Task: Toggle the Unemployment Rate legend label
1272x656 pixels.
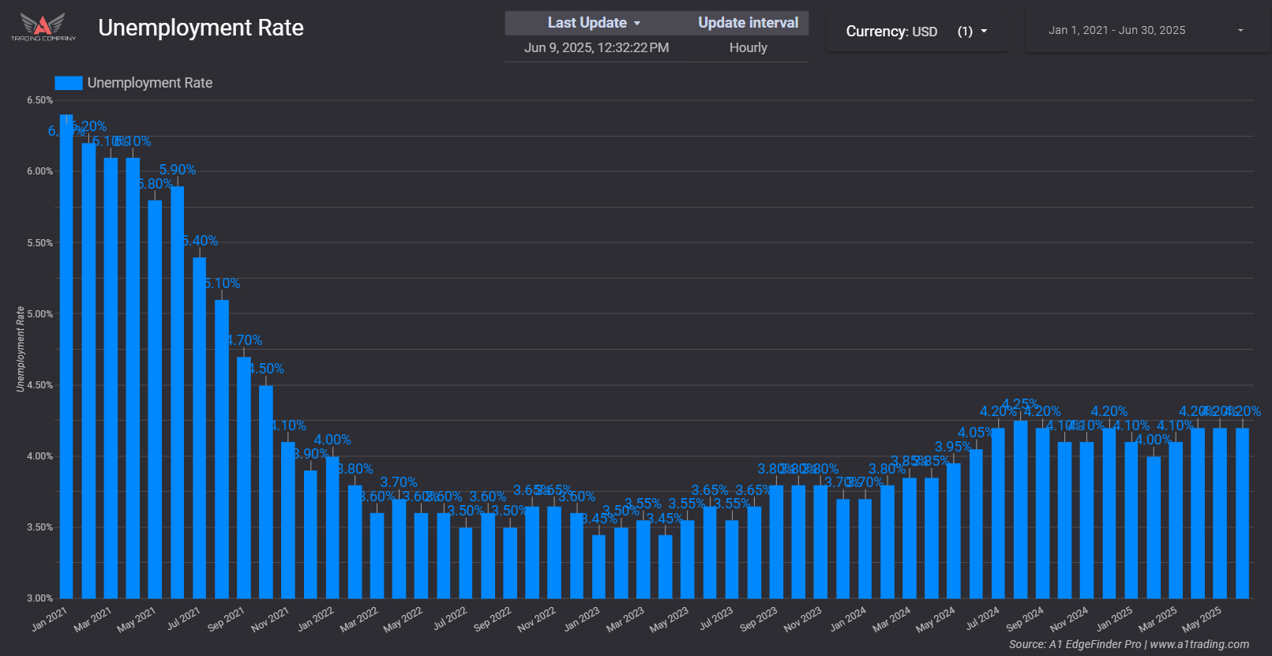Action: [149, 83]
